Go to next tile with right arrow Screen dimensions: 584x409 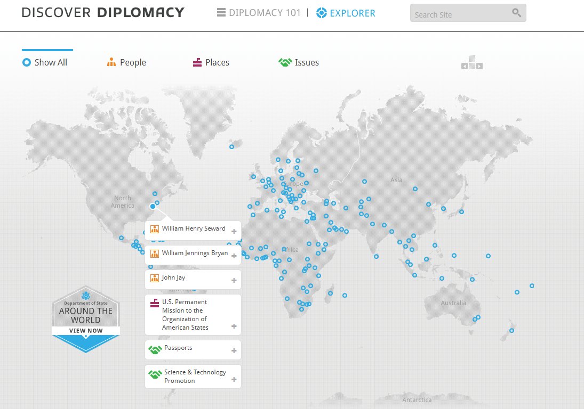pyautogui.click(x=479, y=66)
